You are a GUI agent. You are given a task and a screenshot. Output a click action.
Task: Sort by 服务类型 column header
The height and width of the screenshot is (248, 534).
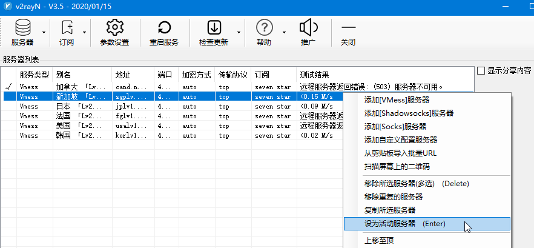(x=35, y=75)
